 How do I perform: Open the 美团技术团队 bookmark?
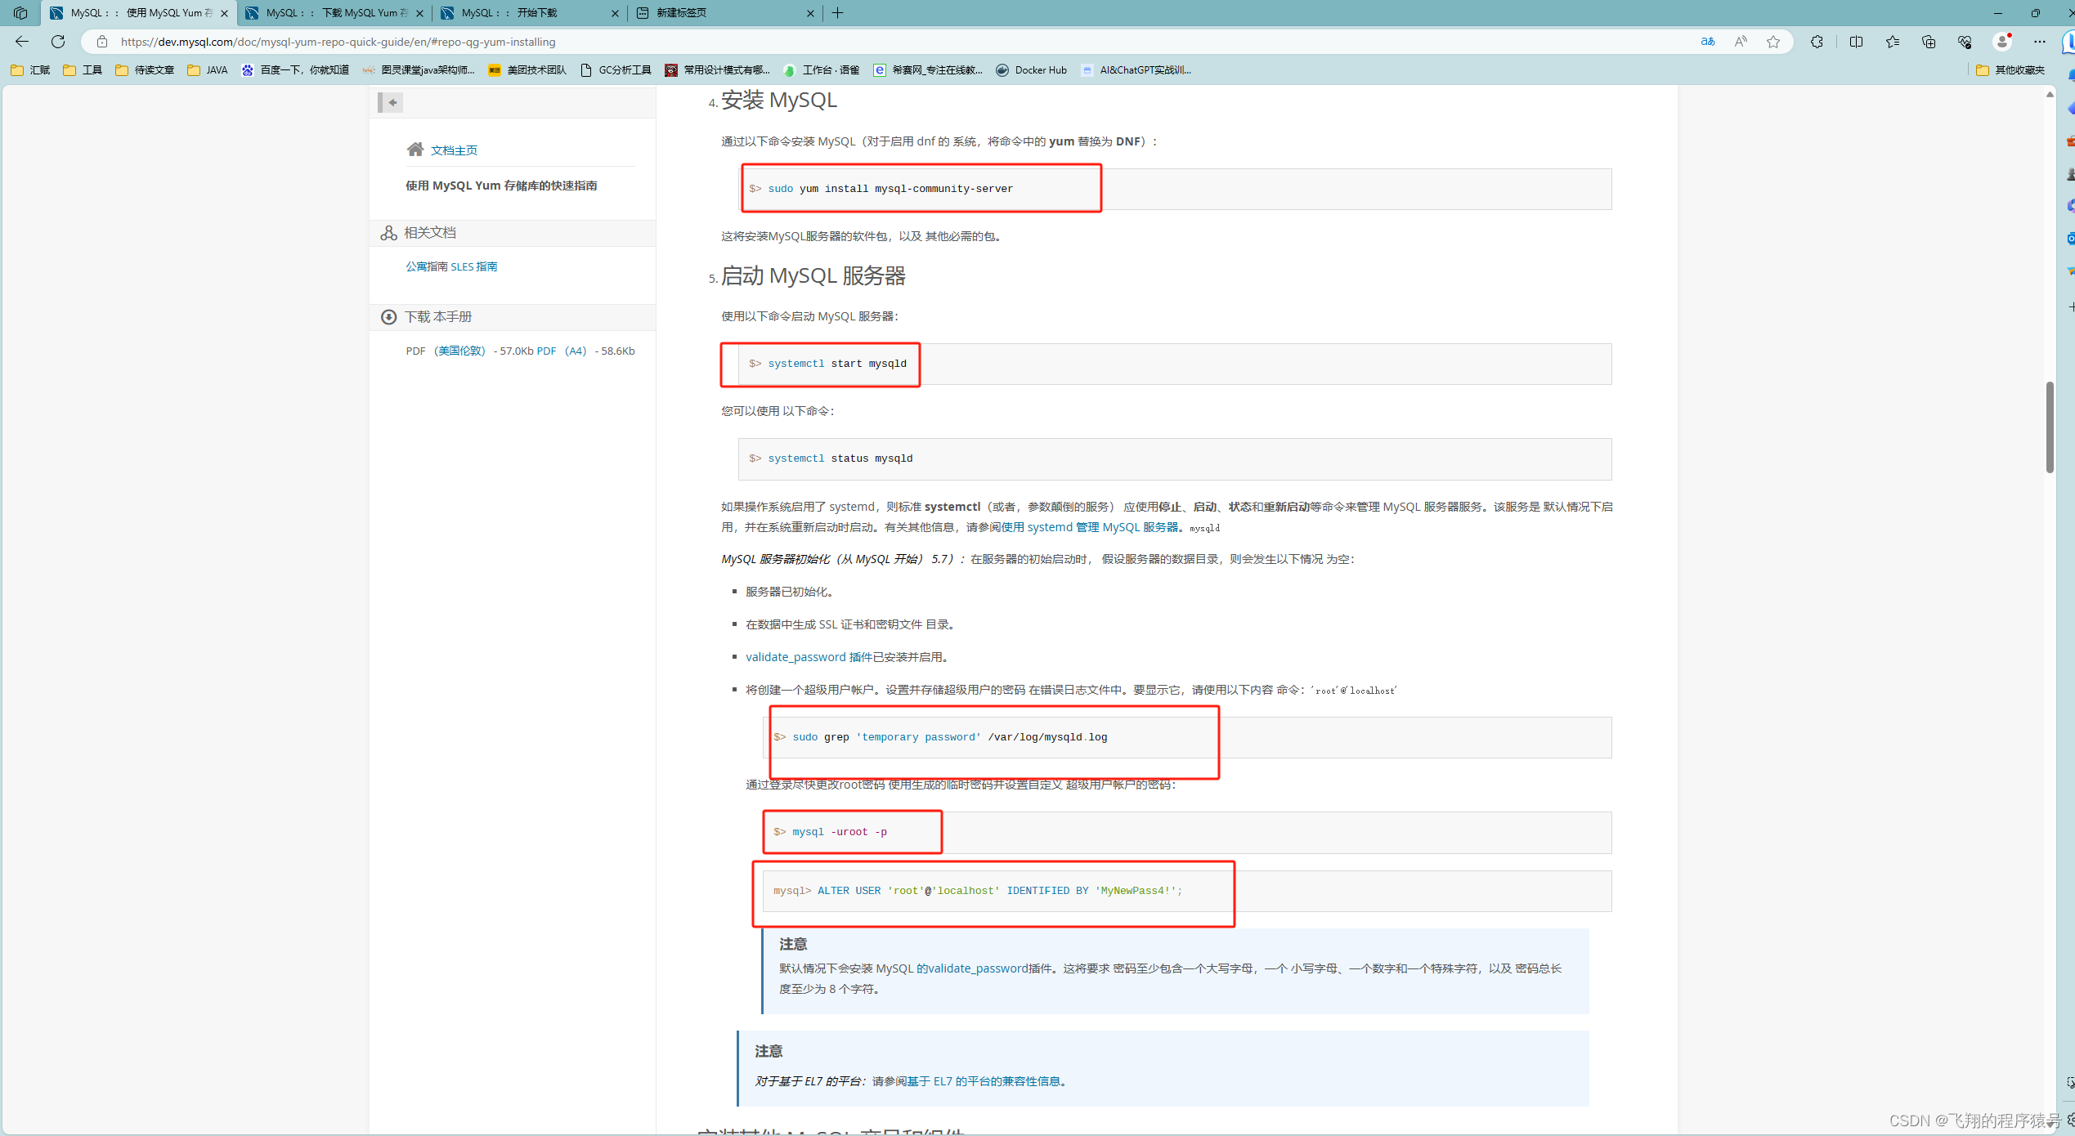tap(527, 70)
